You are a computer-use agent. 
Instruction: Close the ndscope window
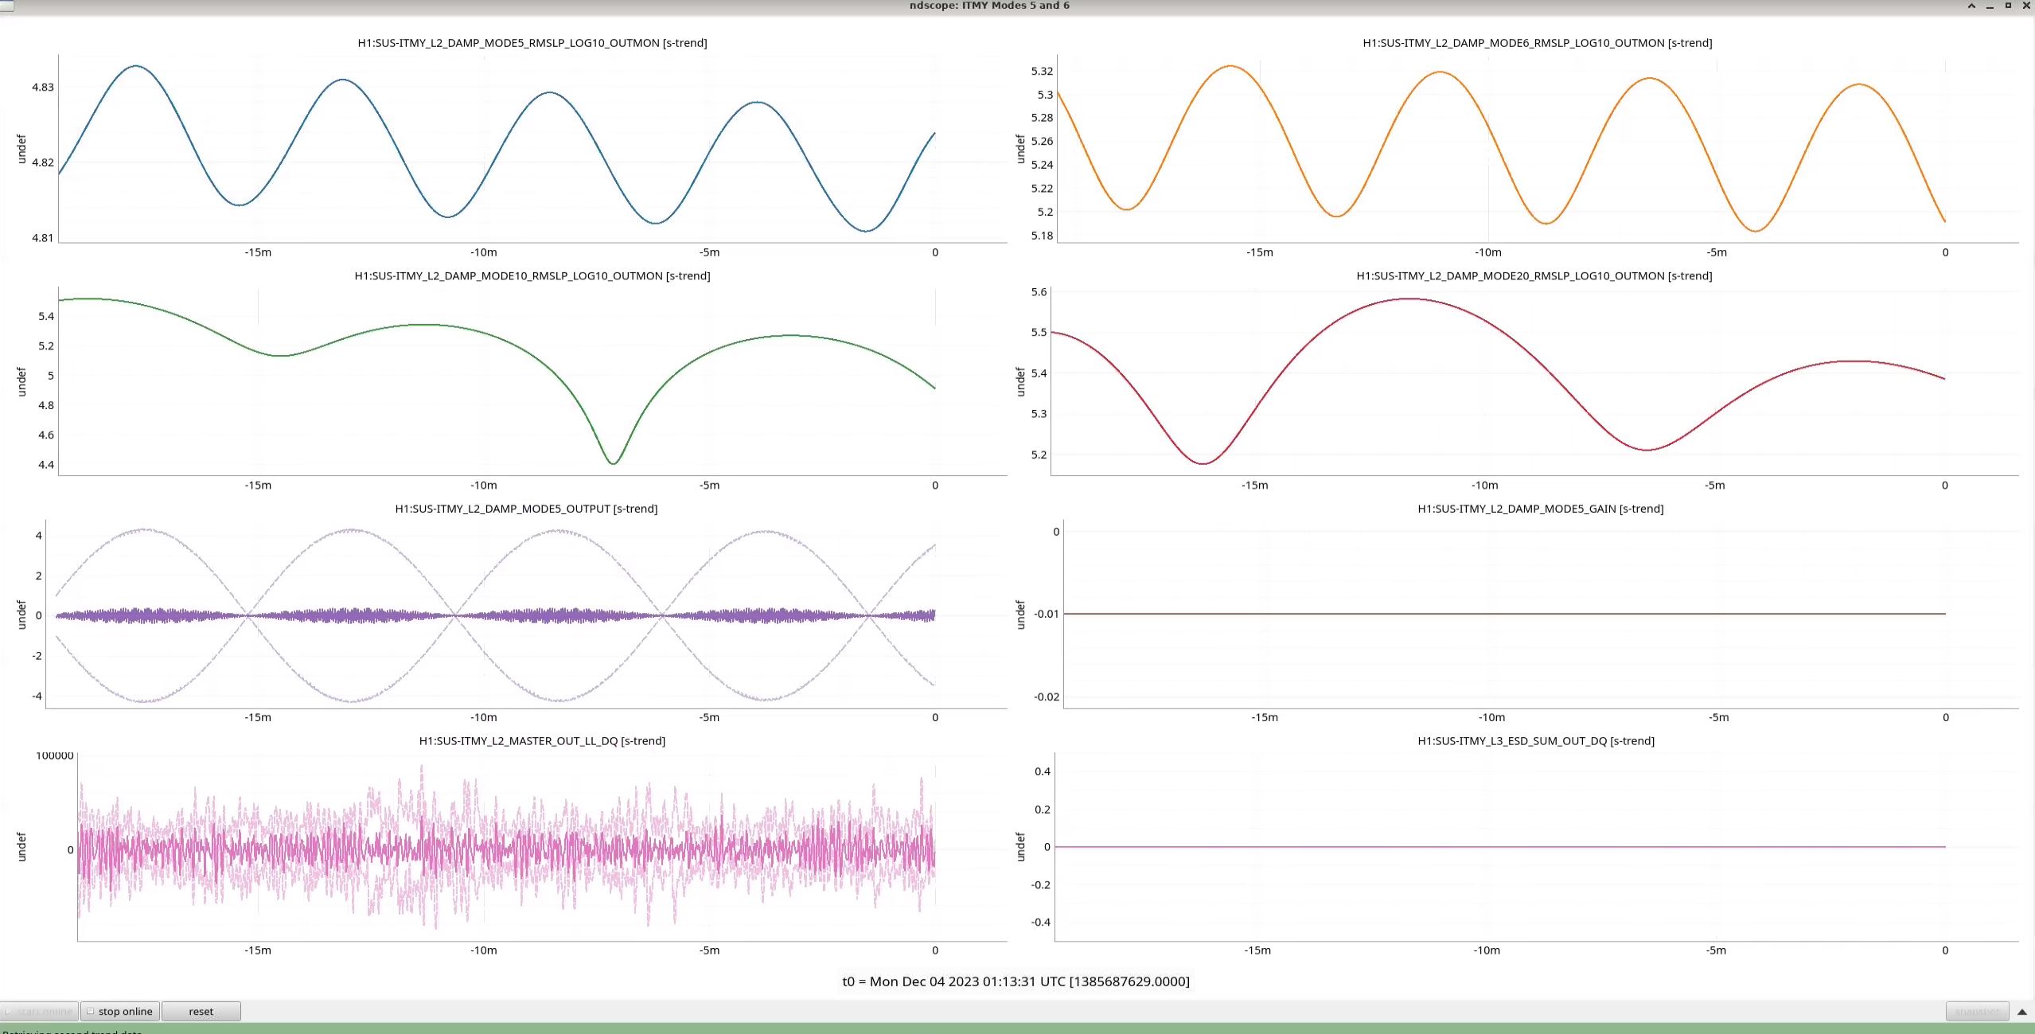pyautogui.click(x=2026, y=6)
